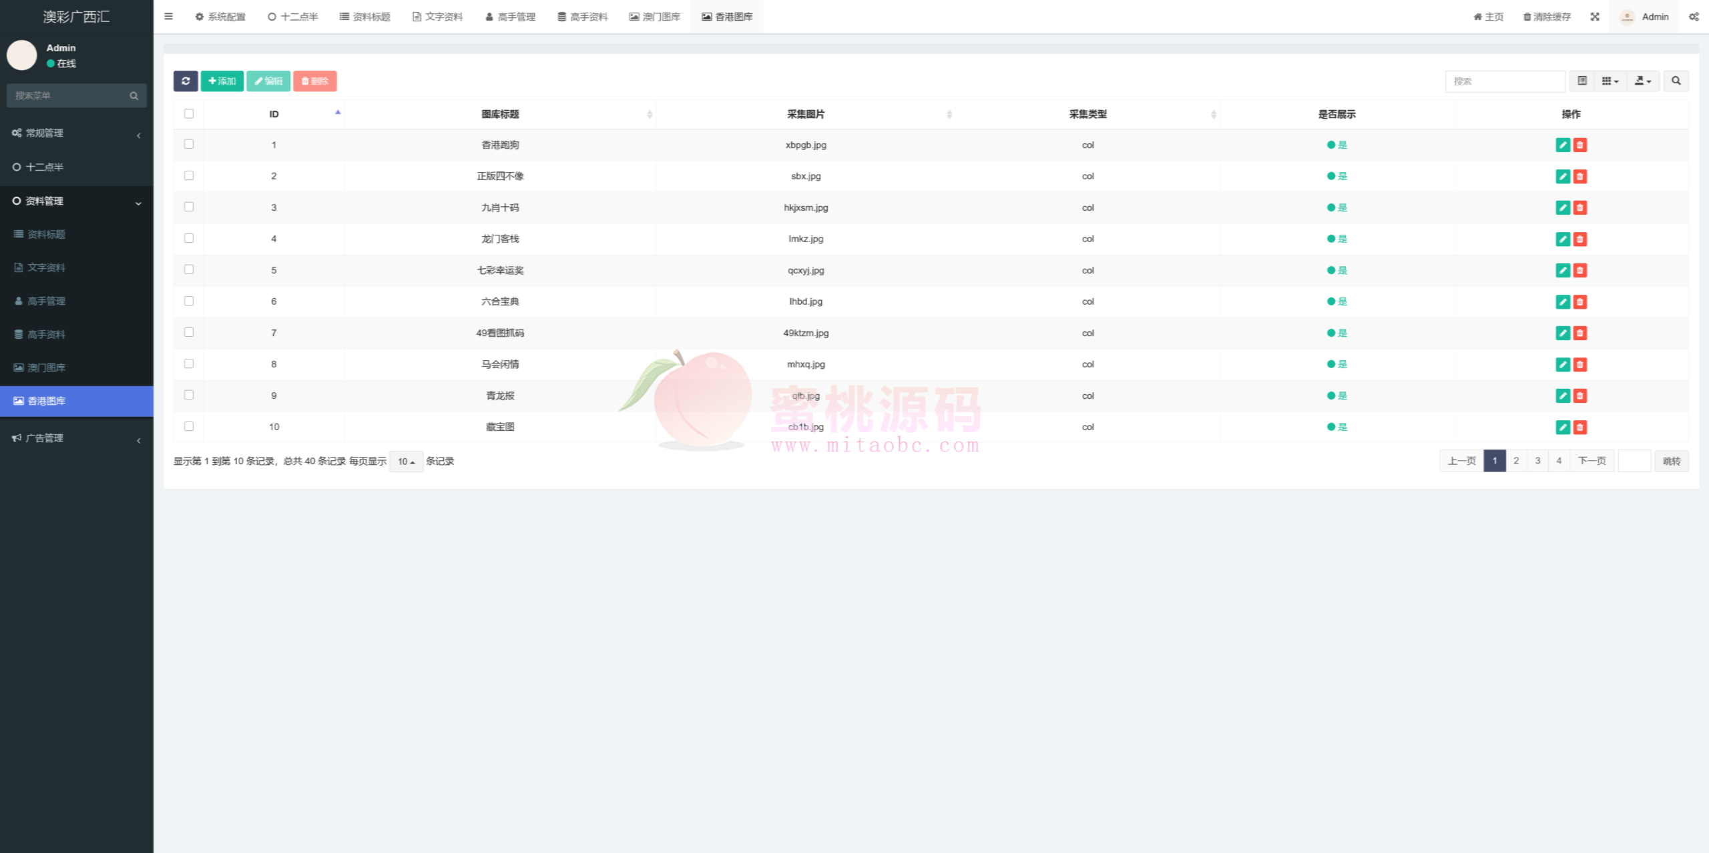Screen dimensions: 1709x853
Task: Open the export data dropdown
Action: 1642,81
